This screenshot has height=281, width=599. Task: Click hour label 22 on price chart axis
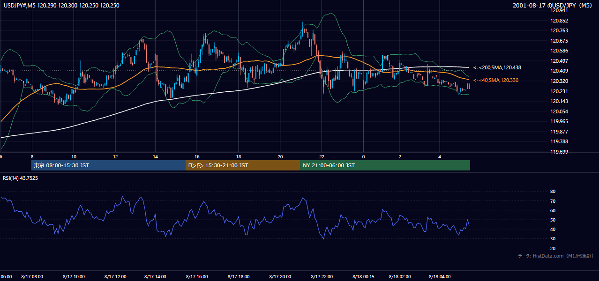point(322,156)
